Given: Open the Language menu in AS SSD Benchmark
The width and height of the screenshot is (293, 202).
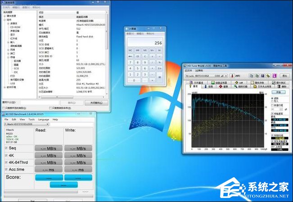Looking at the screenshot, I should [44, 119].
